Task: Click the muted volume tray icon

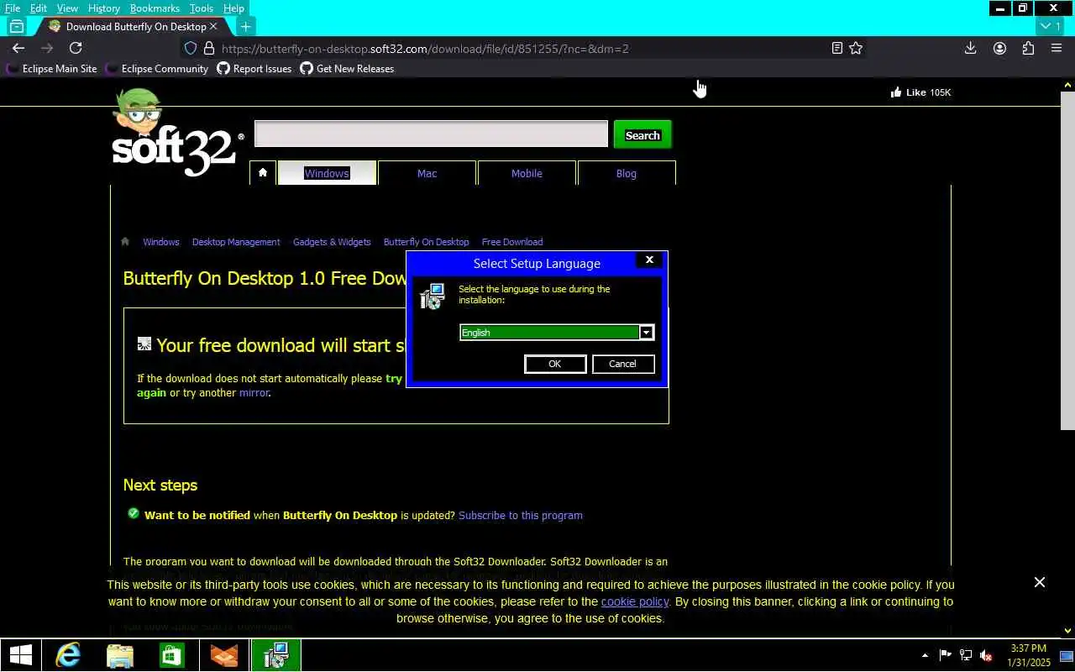Action: 986,655
